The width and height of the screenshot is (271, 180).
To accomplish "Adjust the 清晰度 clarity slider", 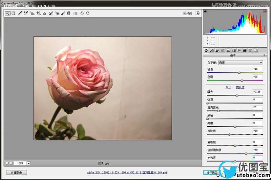I will (x=235, y=145).
